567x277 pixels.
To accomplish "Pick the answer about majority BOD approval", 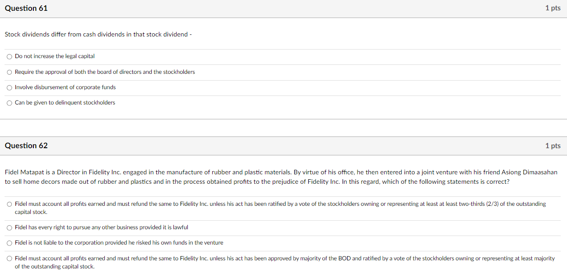I will [9, 259].
